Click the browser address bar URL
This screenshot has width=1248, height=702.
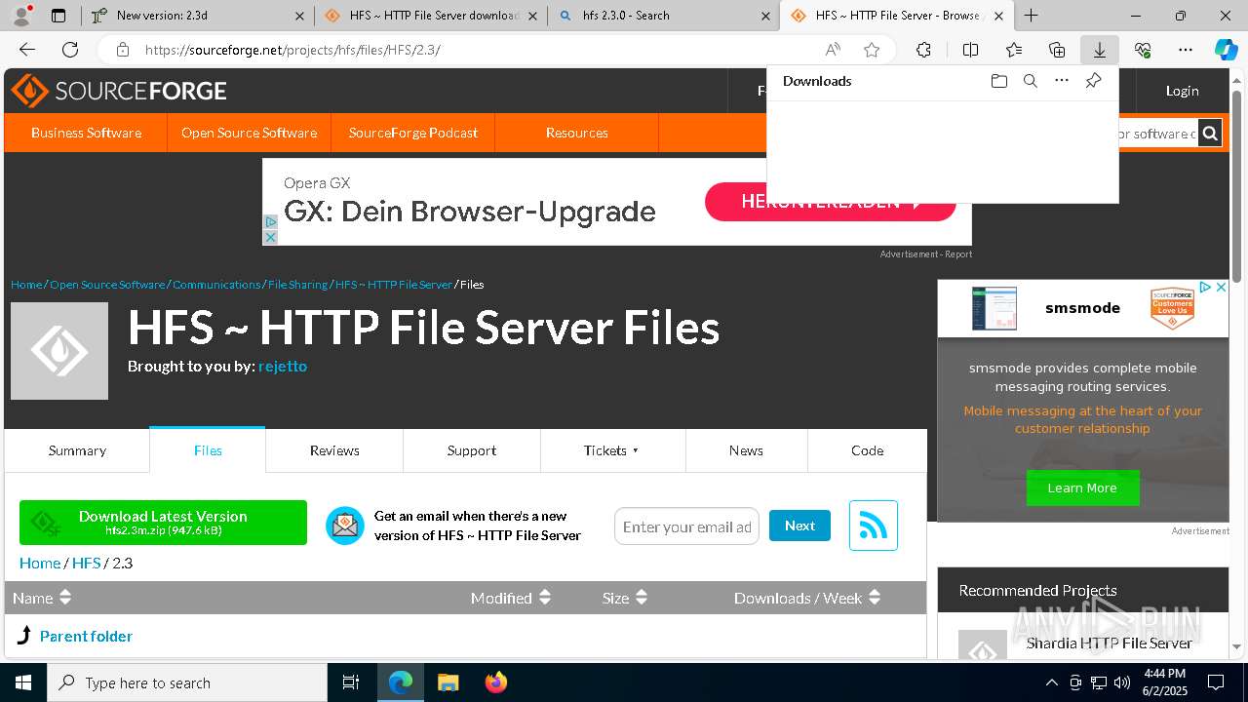292,50
